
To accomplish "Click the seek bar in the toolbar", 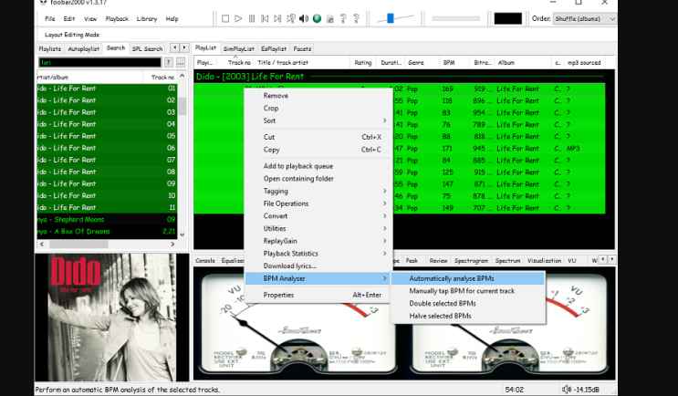I will [455, 18].
